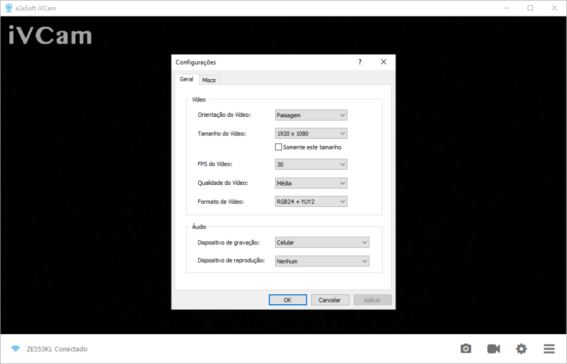Click the iVCam watermark in the preview area
This screenshot has width=567, height=364.
[x=49, y=36]
